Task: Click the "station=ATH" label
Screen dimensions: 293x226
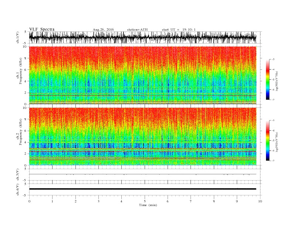Action: [137, 30]
